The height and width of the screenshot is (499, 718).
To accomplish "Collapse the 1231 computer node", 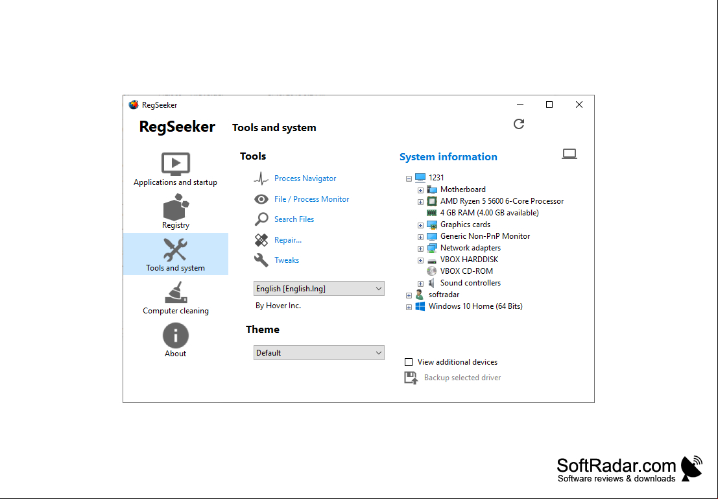I will pos(409,178).
